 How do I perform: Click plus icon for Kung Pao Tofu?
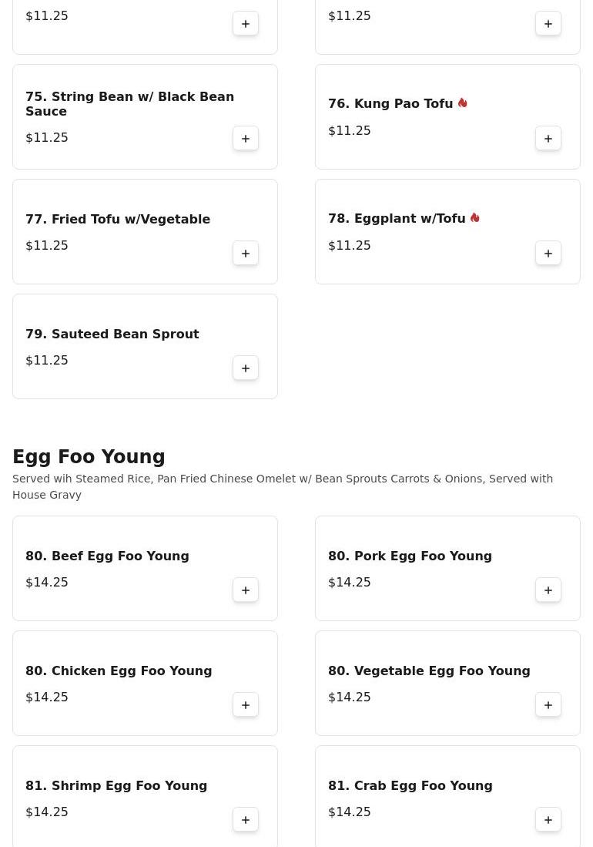548,139
